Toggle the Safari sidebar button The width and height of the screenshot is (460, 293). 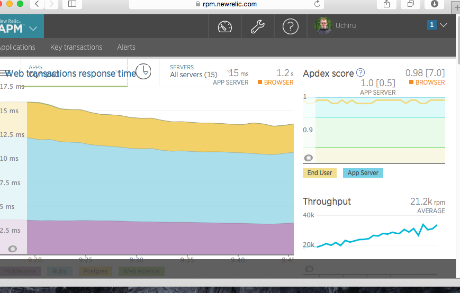tap(72, 4)
